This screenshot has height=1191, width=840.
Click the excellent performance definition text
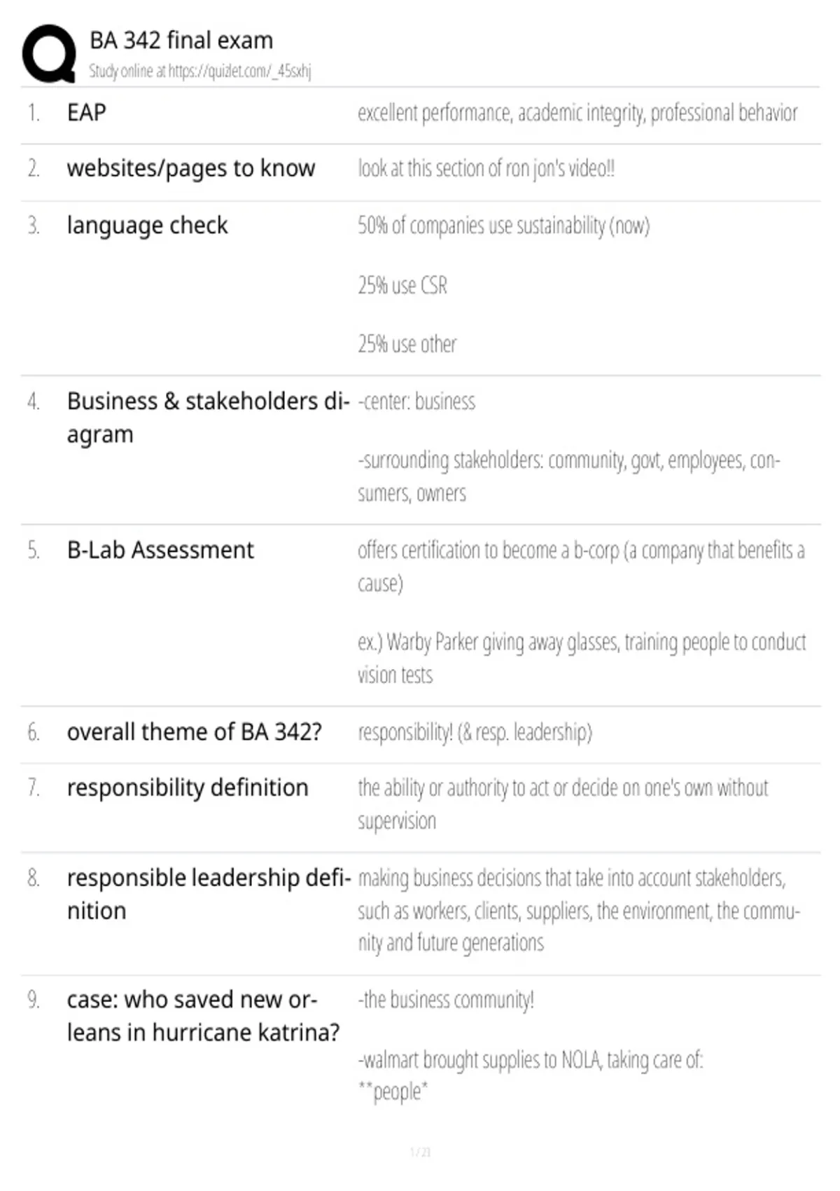tap(577, 113)
